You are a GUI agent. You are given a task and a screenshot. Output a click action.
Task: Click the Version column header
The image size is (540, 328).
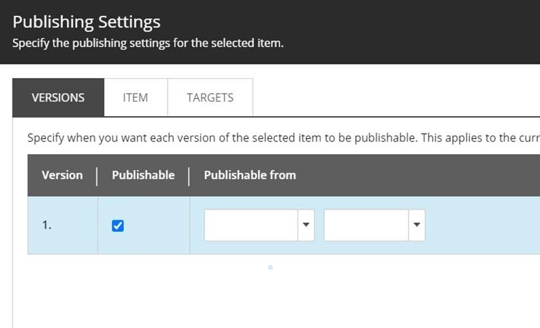coord(62,175)
